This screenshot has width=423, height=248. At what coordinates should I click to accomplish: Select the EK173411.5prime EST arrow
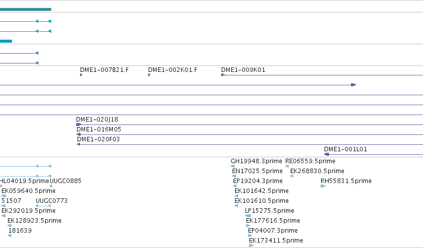click(251, 246)
